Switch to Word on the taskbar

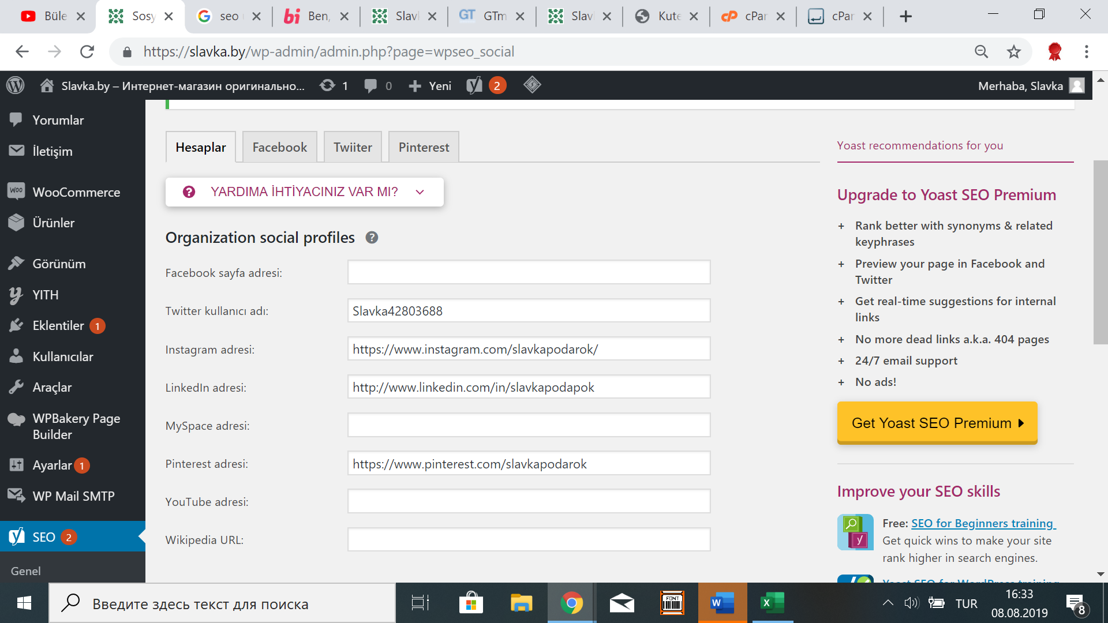click(722, 603)
